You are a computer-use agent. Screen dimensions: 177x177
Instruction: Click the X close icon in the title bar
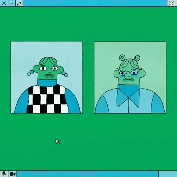point(4,3)
